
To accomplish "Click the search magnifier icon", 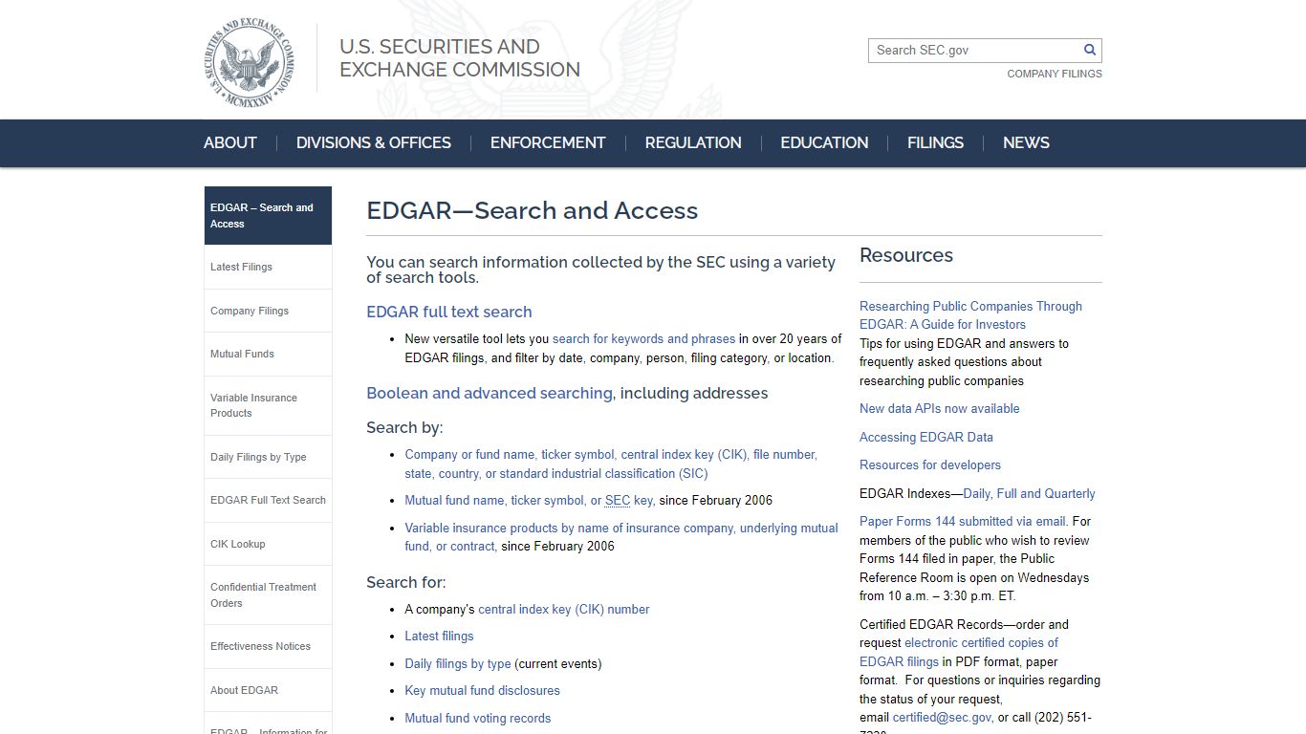I will [1089, 50].
